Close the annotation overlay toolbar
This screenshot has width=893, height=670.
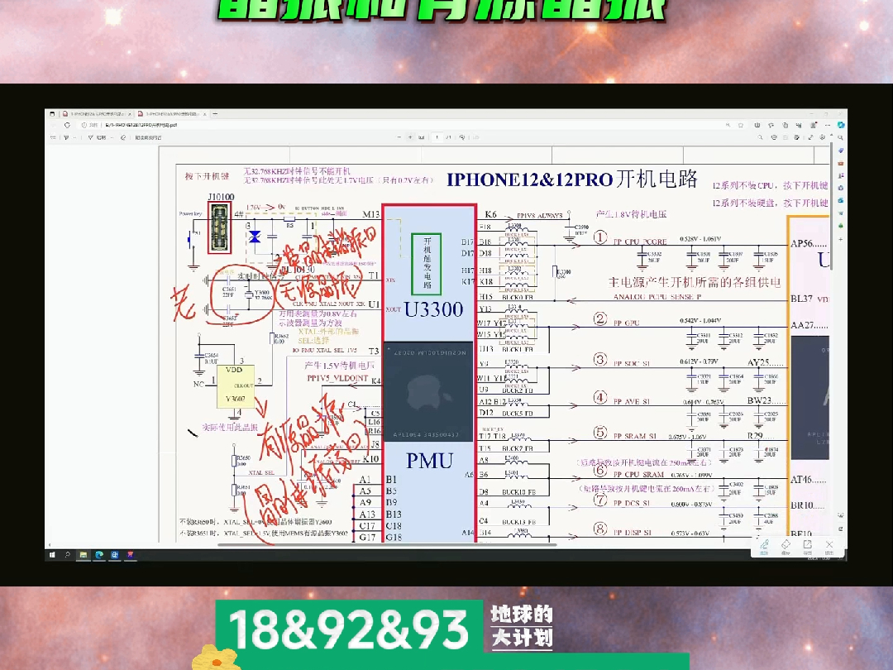tap(829, 545)
